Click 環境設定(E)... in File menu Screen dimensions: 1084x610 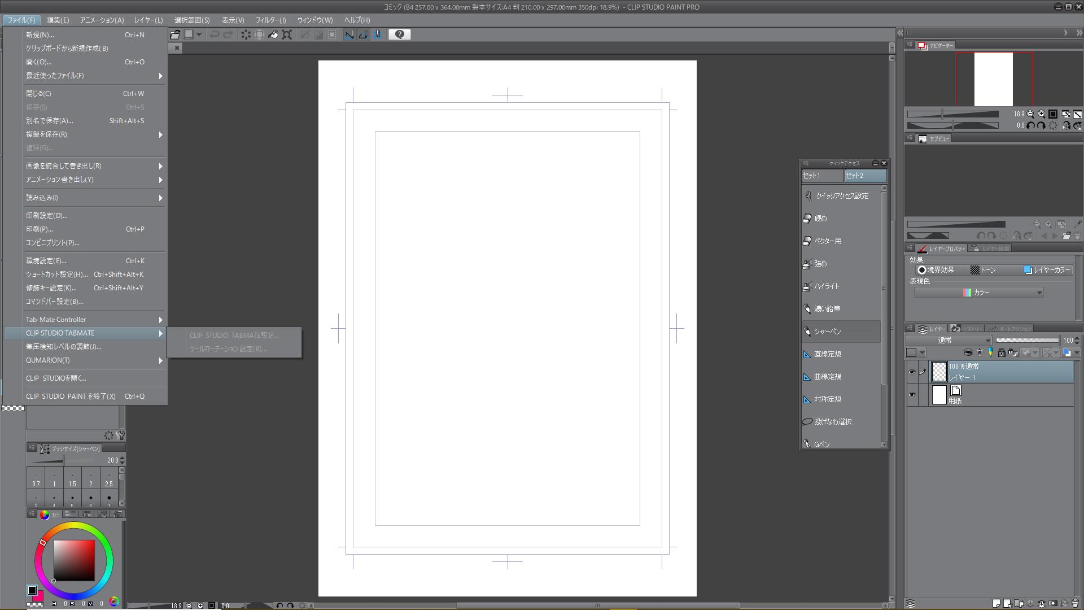46,261
